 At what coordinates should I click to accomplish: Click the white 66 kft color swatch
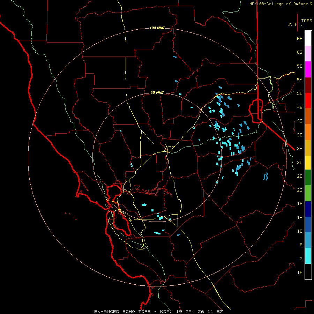point(308,38)
